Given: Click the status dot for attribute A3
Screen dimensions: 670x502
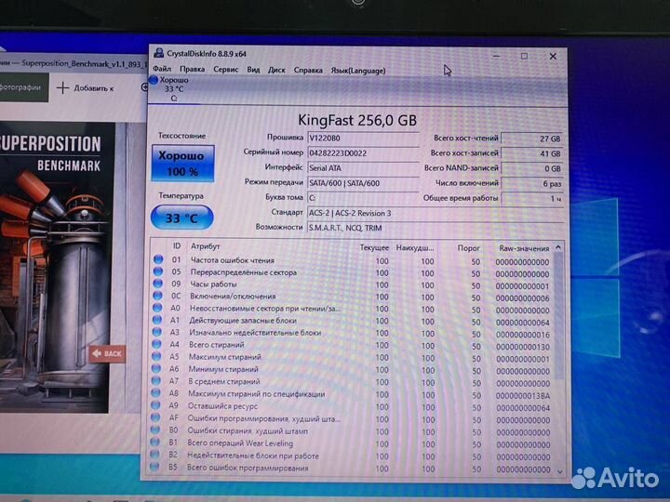Looking at the screenshot, I should click(157, 331).
